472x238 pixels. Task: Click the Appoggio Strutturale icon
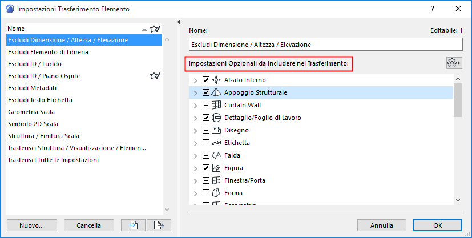tap(216, 92)
